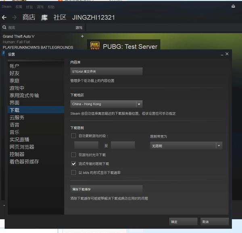Select 控制器 in settings sidebar
The height and width of the screenshot is (233, 242).
pos(36,154)
